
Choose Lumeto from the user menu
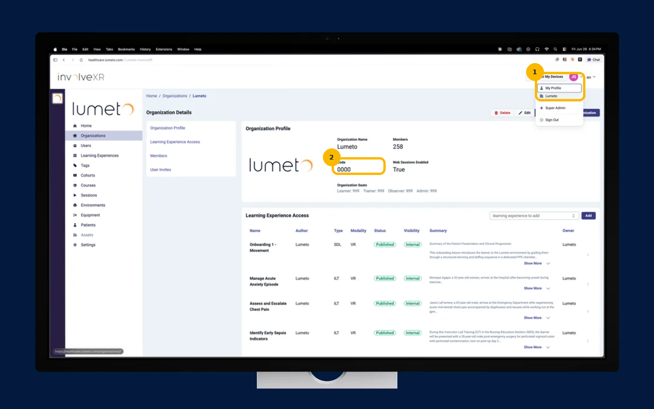(x=560, y=96)
